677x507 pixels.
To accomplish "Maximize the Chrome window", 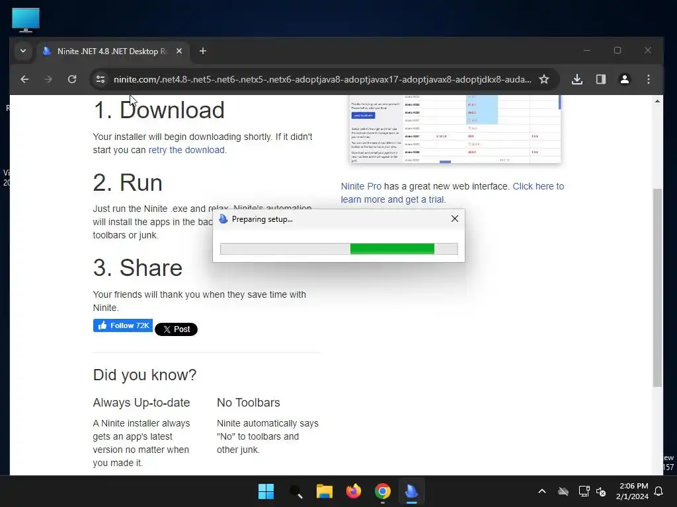I will coord(617,50).
